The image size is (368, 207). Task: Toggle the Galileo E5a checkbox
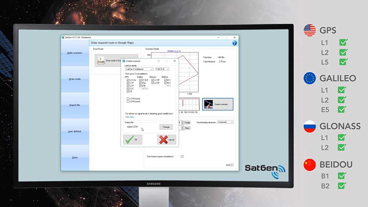141,83
